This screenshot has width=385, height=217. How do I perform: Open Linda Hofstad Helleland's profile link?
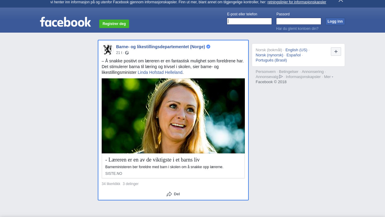(160, 72)
